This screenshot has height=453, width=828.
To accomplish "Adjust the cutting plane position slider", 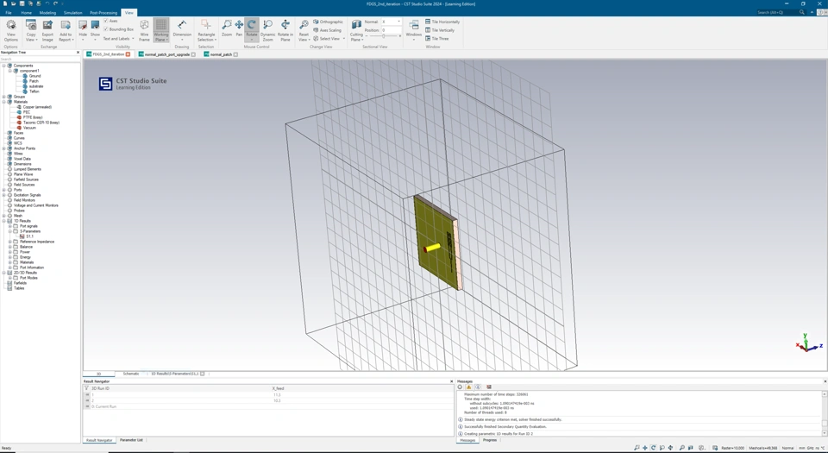I will coord(383,36).
